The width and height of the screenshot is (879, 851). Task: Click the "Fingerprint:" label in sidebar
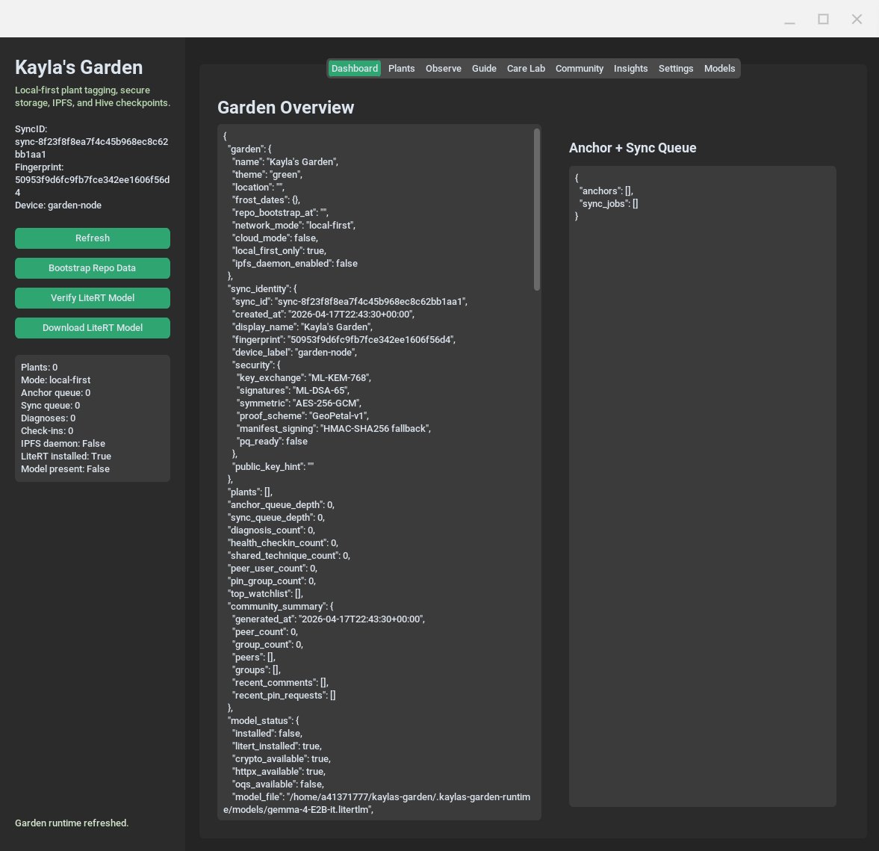[40, 167]
